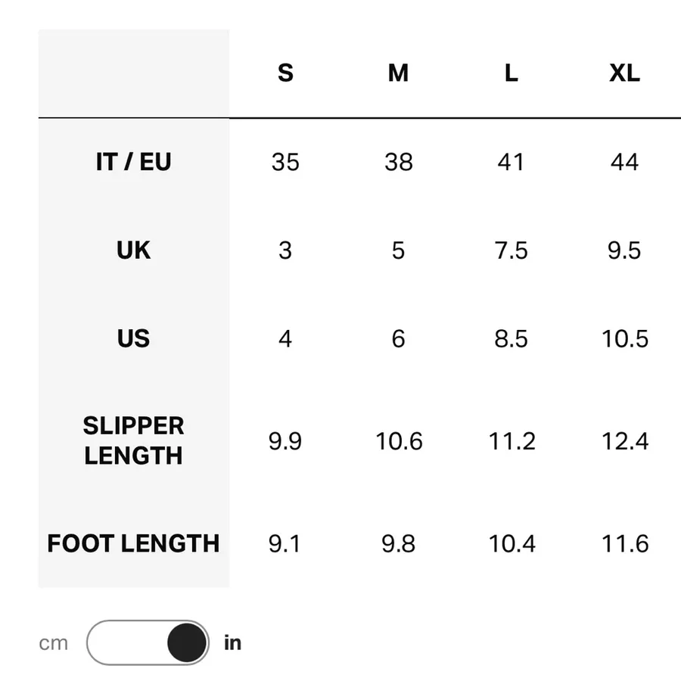Select the in unit label
The height and width of the screenshot is (681, 681).
[x=232, y=642]
